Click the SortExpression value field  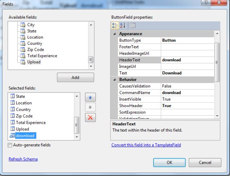188,112
